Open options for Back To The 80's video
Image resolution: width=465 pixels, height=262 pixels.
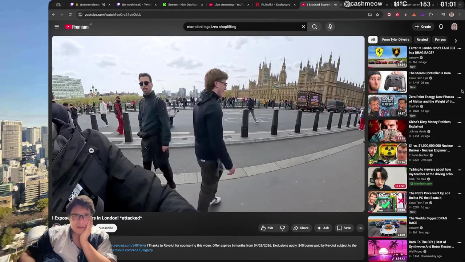click(459, 242)
